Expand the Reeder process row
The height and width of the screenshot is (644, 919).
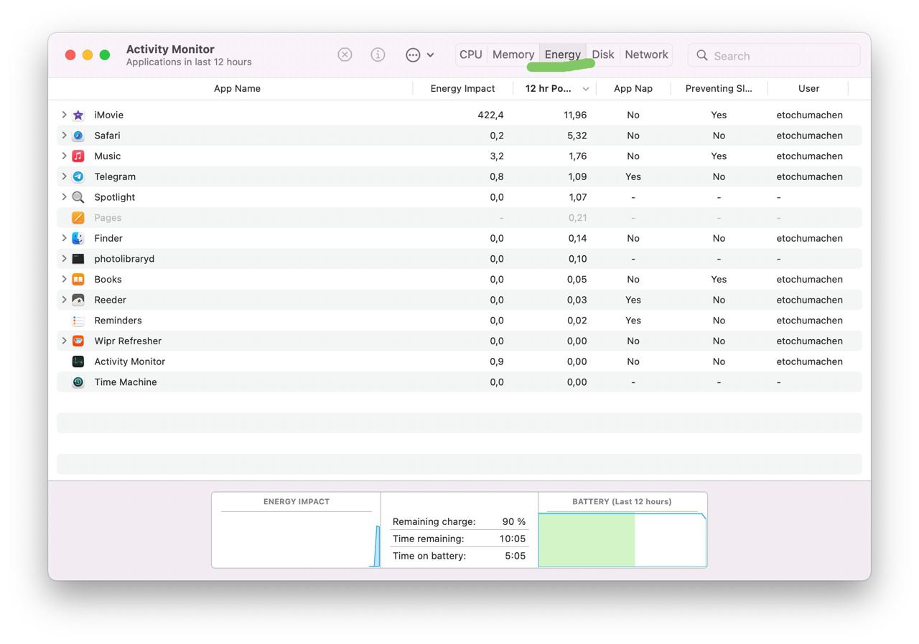[64, 300]
